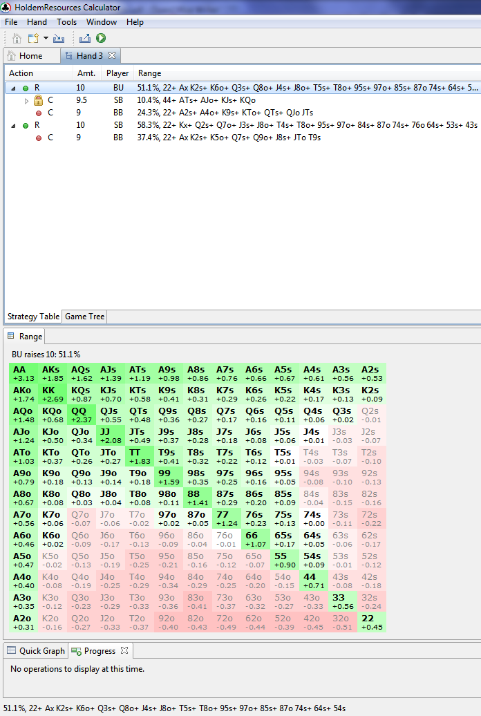Click the 87s +0.29 cell
The height and width of the screenshot is (716, 481).
click(x=227, y=498)
